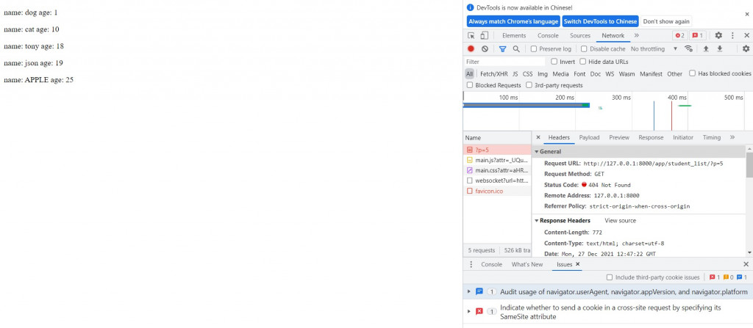Viewport: 753px width, 328px height.
Task: Open the DevTools three-dot customize menu
Action: tap(732, 35)
